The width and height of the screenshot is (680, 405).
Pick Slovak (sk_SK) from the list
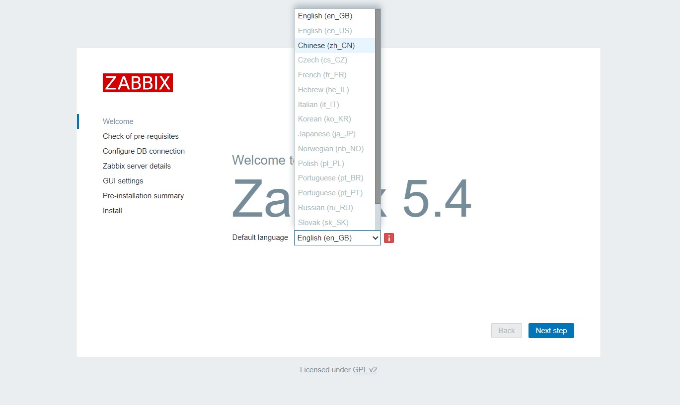click(x=335, y=223)
